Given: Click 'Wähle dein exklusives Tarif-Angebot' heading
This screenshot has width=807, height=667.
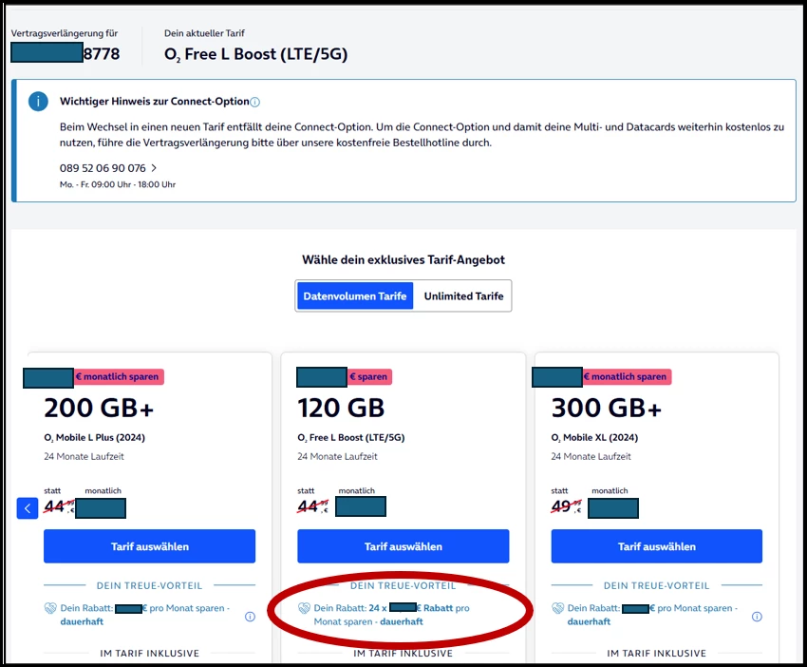Looking at the screenshot, I should tap(403, 259).
